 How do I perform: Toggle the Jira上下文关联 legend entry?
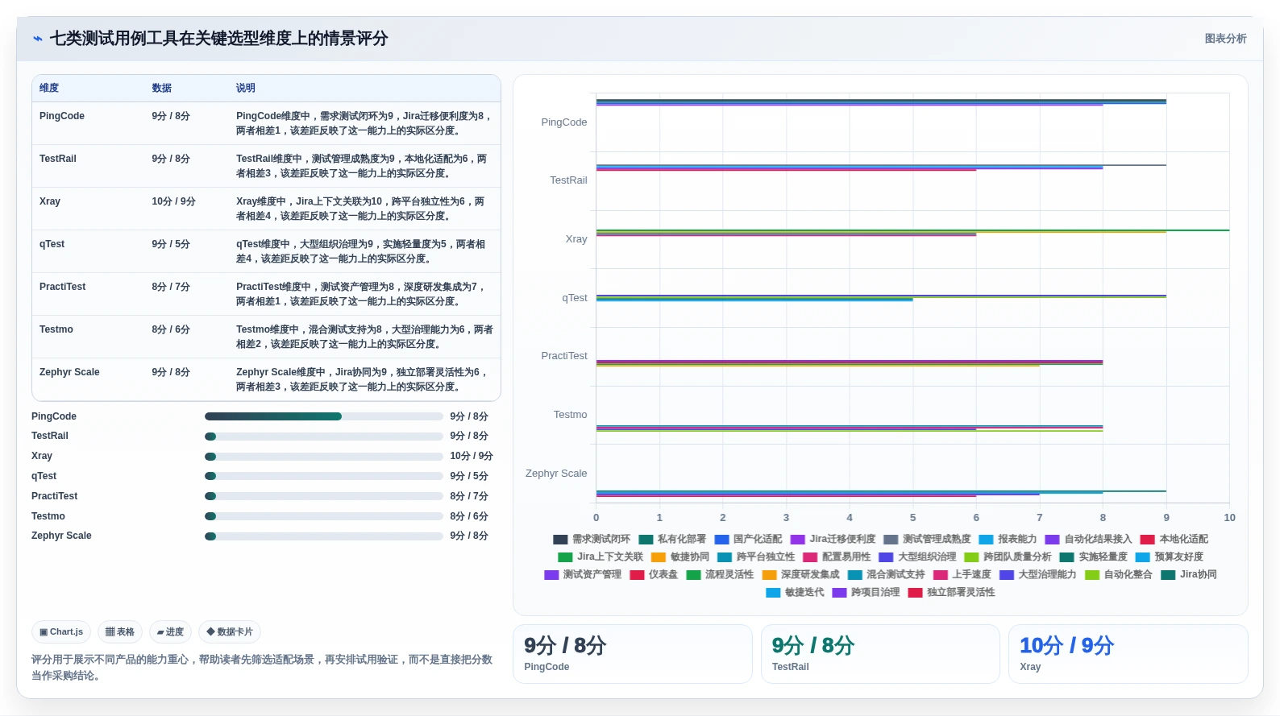(601, 557)
